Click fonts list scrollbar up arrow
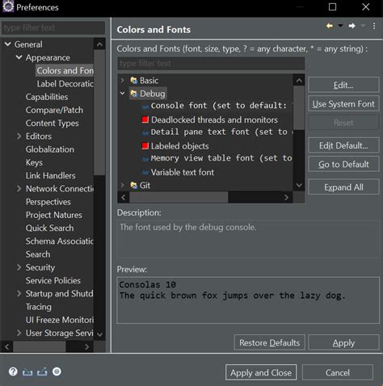Screen dimensions: 383x386 click(299, 80)
